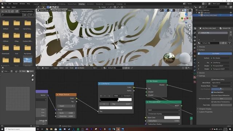Click the Windows Start button
The image size is (233, 131).
[x=2, y=129]
